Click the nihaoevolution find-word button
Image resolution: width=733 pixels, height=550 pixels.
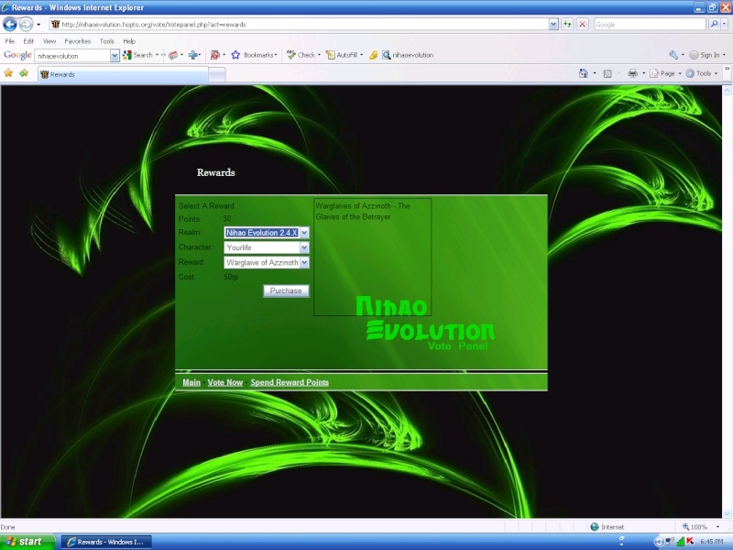coord(408,55)
